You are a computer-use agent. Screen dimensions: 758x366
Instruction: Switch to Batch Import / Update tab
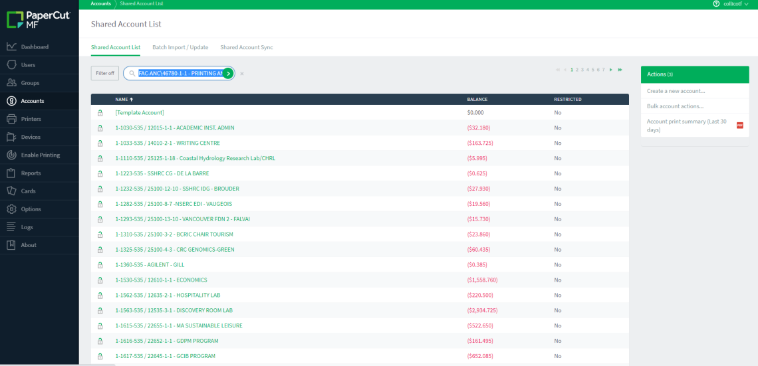(x=180, y=47)
